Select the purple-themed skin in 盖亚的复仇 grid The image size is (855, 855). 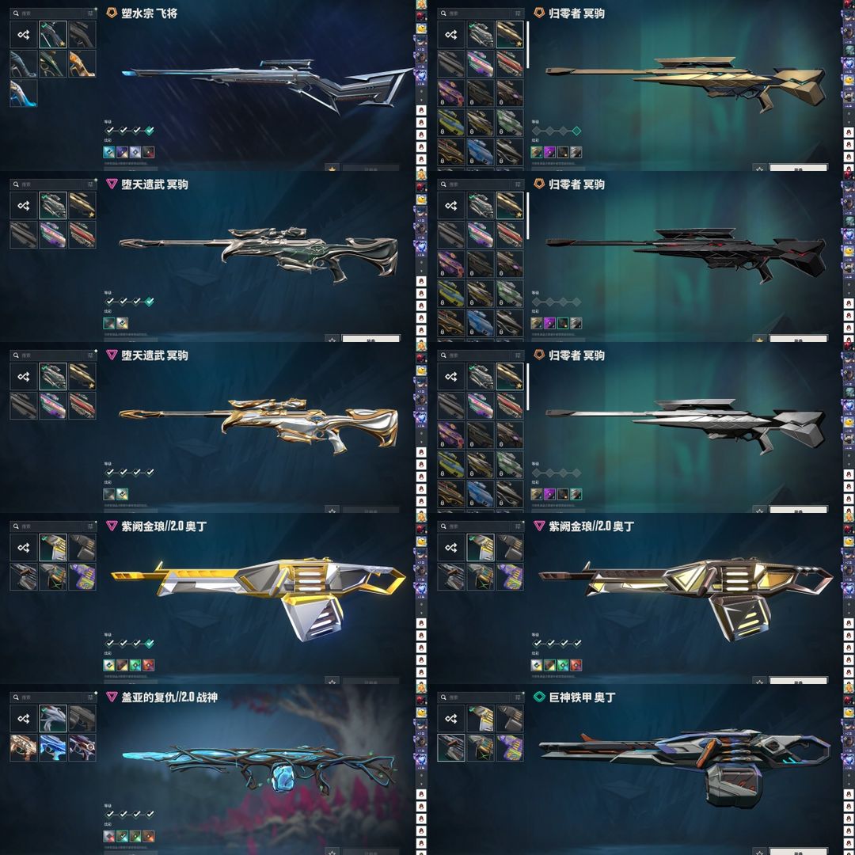click(82, 747)
